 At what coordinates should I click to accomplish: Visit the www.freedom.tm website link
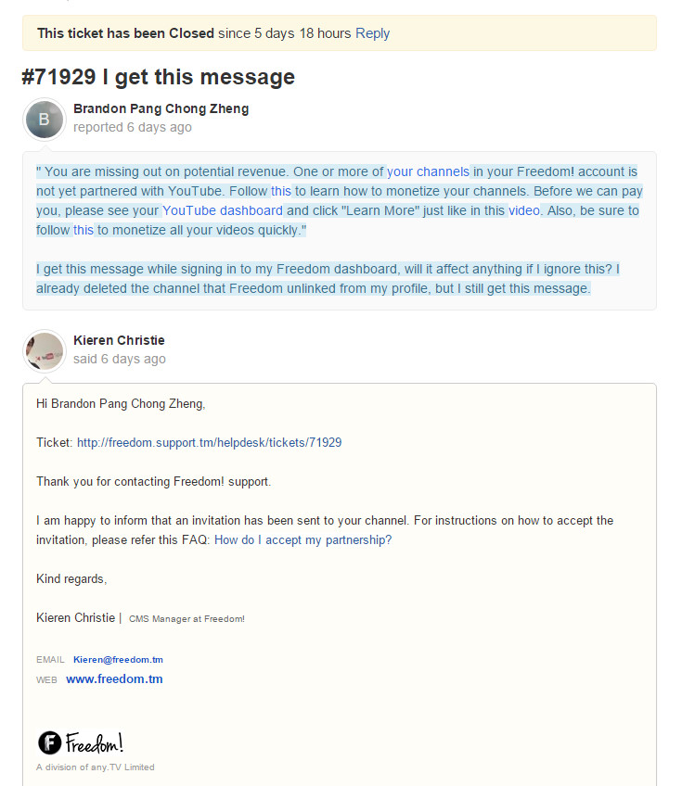click(114, 679)
